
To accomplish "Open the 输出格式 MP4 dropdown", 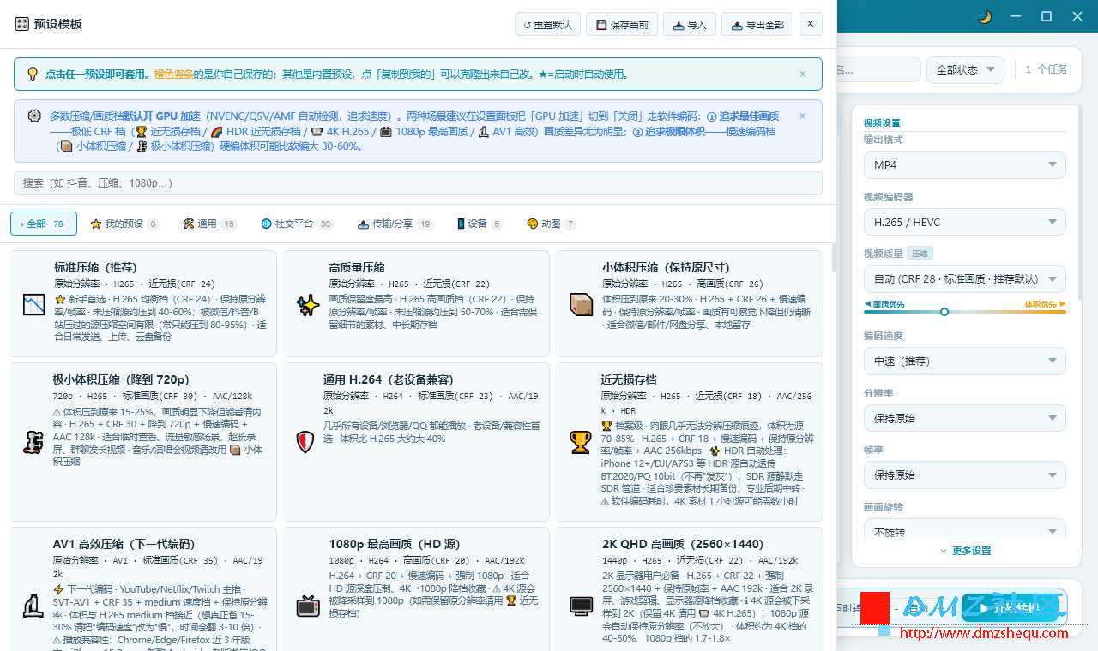I will (964, 164).
